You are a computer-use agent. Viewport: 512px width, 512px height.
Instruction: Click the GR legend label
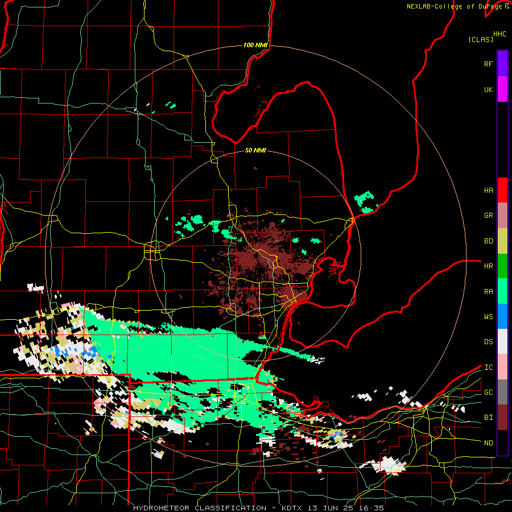tap(488, 216)
